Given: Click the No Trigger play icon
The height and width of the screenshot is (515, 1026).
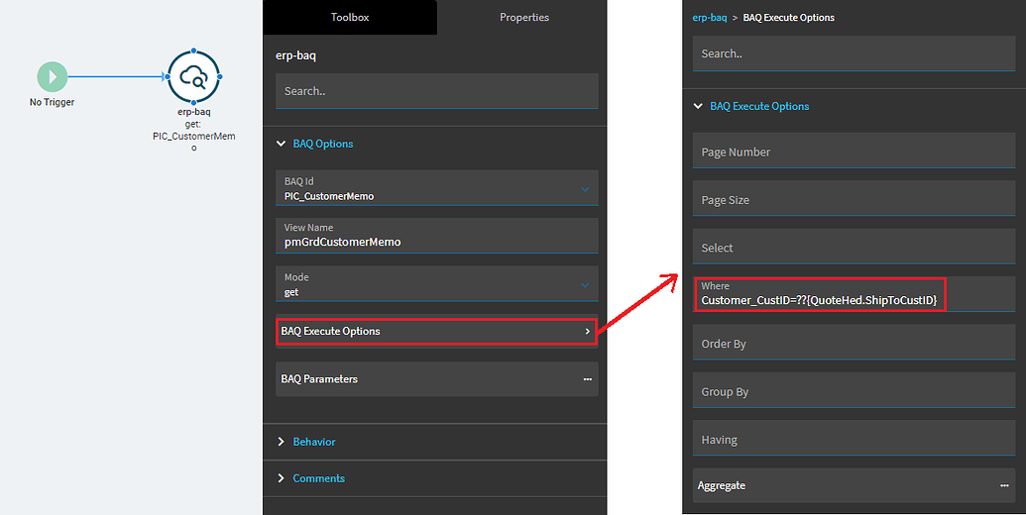Looking at the screenshot, I should (x=53, y=77).
